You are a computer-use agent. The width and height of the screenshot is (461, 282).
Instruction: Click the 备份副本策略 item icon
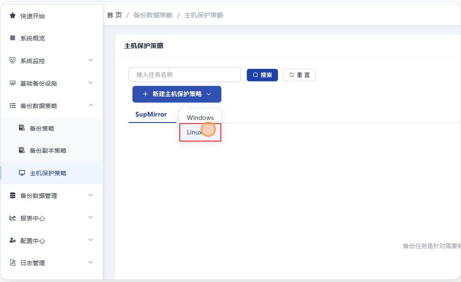[22, 150]
